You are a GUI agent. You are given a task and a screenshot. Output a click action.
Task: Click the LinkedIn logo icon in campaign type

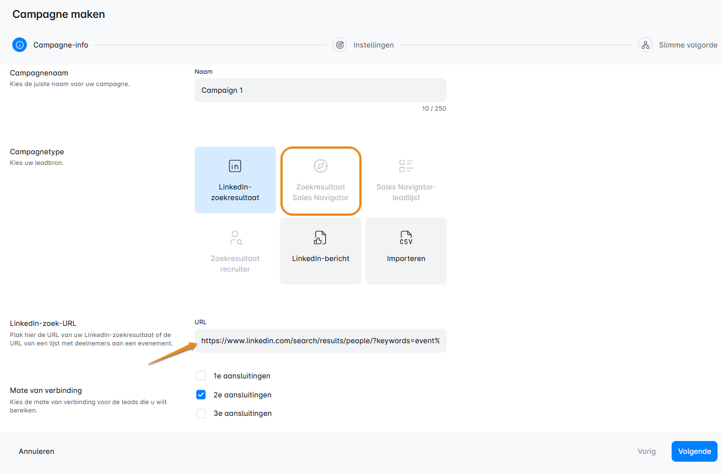pos(235,166)
